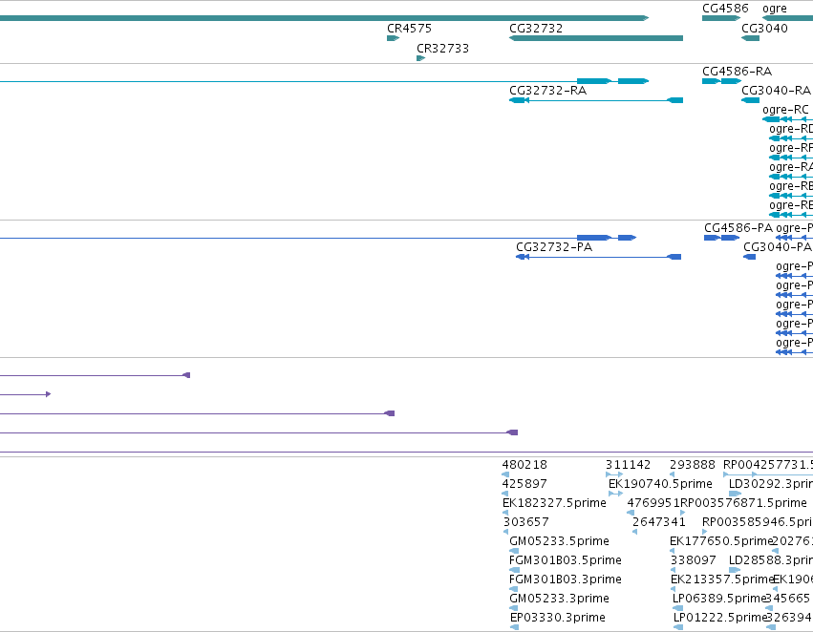Click the CG4586 gene glyph under its label
Viewport: 813px width, 632px height.
click(721, 18)
